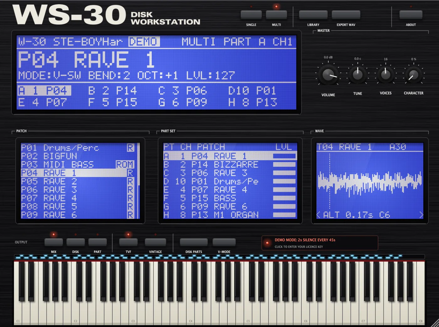Image resolution: width=439 pixels, height=327 pixels.
Task: Switch to SINGLE mode button
Action: 251,15
